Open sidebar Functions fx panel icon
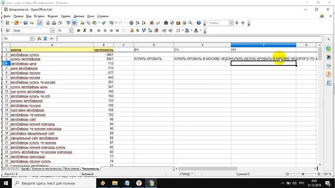This screenshot has width=335, height=188. (329, 83)
